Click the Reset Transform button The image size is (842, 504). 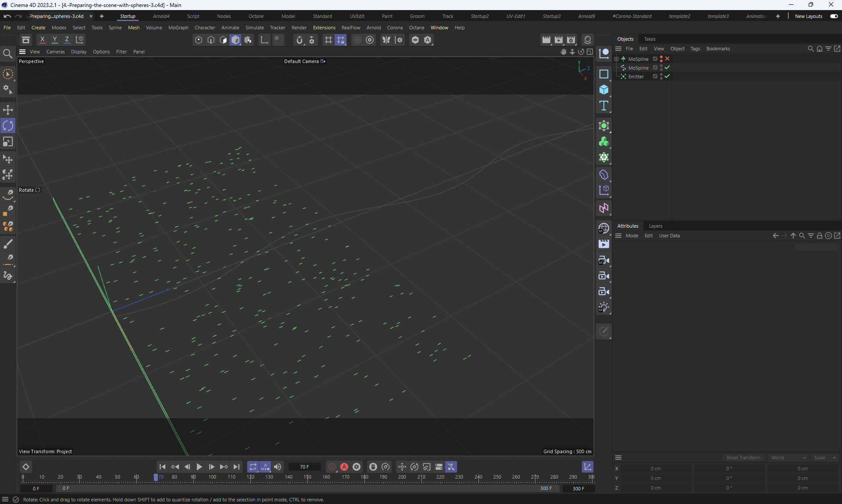(743, 458)
